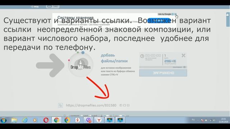Viewport: 230px width, 129px height.
Task: Click the 296 КБ total size value
Action: click(170, 61)
